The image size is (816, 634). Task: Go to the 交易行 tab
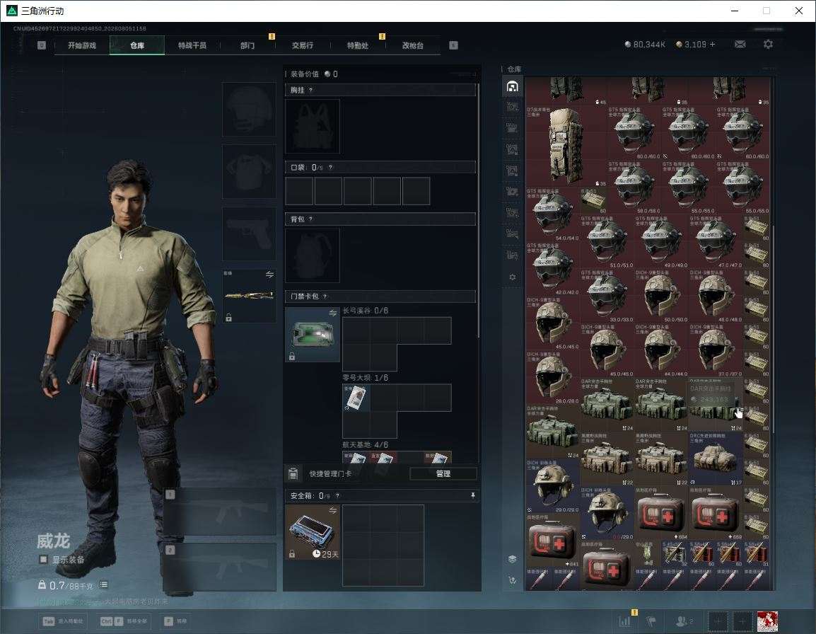(303, 45)
